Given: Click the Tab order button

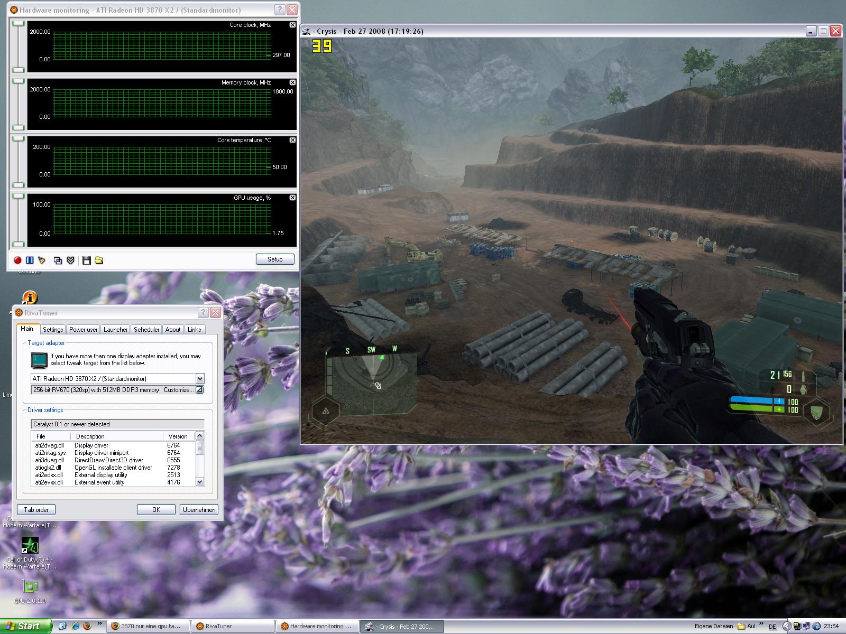Looking at the screenshot, I should (x=36, y=510).
